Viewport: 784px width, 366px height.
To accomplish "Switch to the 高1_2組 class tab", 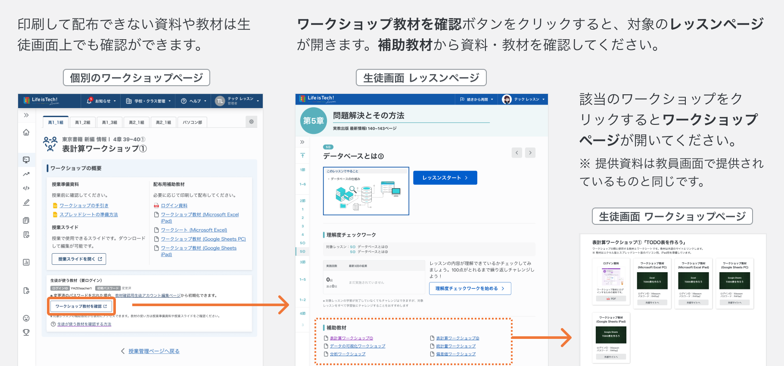I will coord(83,122).
